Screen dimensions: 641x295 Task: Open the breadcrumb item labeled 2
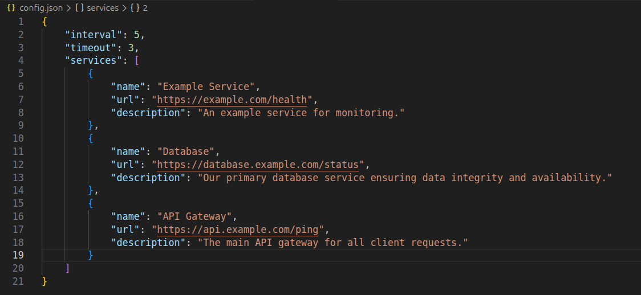click(145, 8)
